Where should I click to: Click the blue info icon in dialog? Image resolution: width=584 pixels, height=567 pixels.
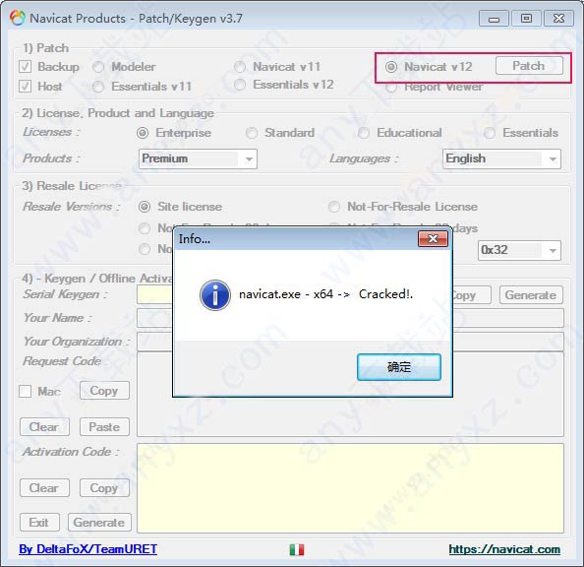pyautogui.click(x=215, y=295)
